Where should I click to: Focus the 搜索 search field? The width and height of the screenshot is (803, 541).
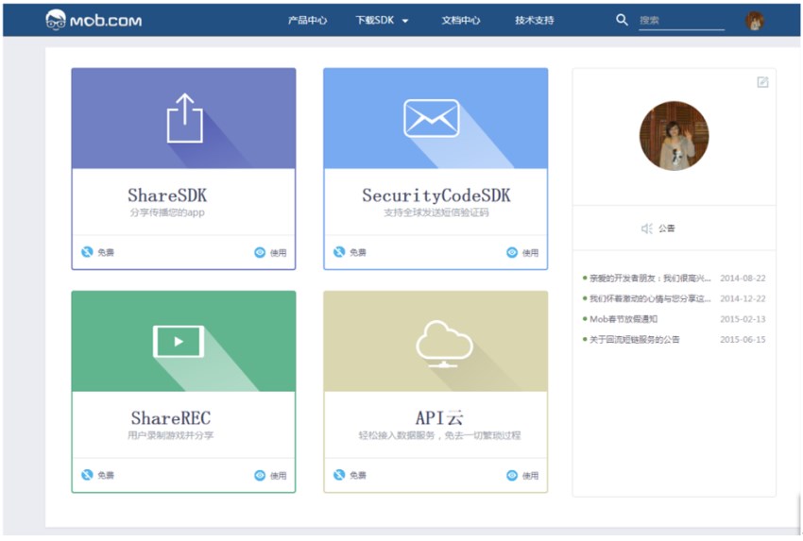tap(681, 21)
